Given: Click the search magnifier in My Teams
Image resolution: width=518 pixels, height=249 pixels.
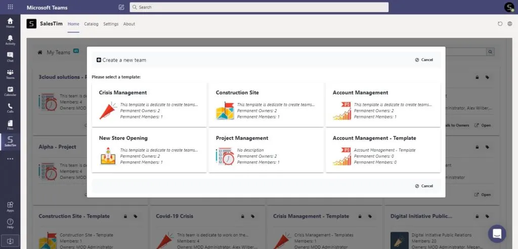Looking at the screenshot, I should (x=490, y=52).
